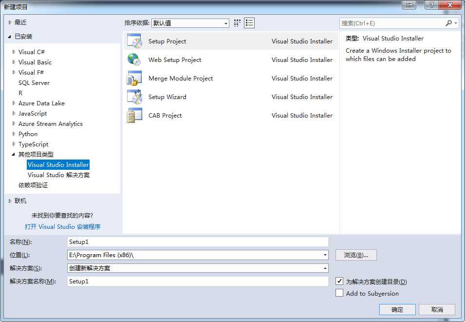The height and width of the screenshot is (322, 465).
Task: Select the CAB Project cabinet icon
Action: pos(134,115)
